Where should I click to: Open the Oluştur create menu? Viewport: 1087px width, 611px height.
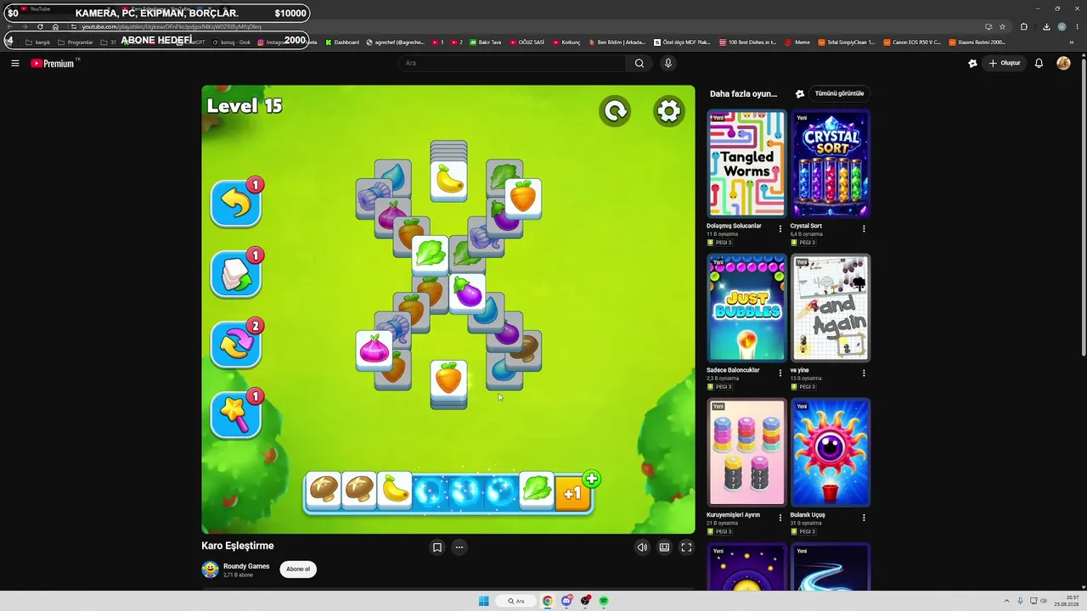tap(1005, 63)
